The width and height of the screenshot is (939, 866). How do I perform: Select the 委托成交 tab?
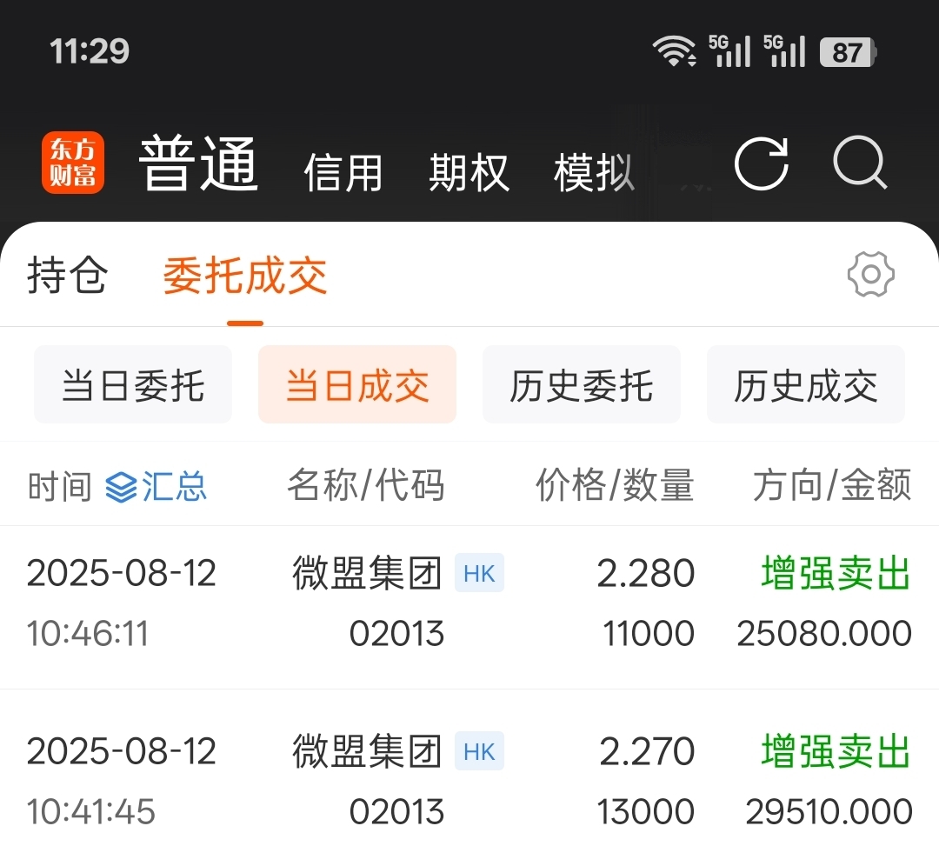pyautogui.click(x=245, y=276)
